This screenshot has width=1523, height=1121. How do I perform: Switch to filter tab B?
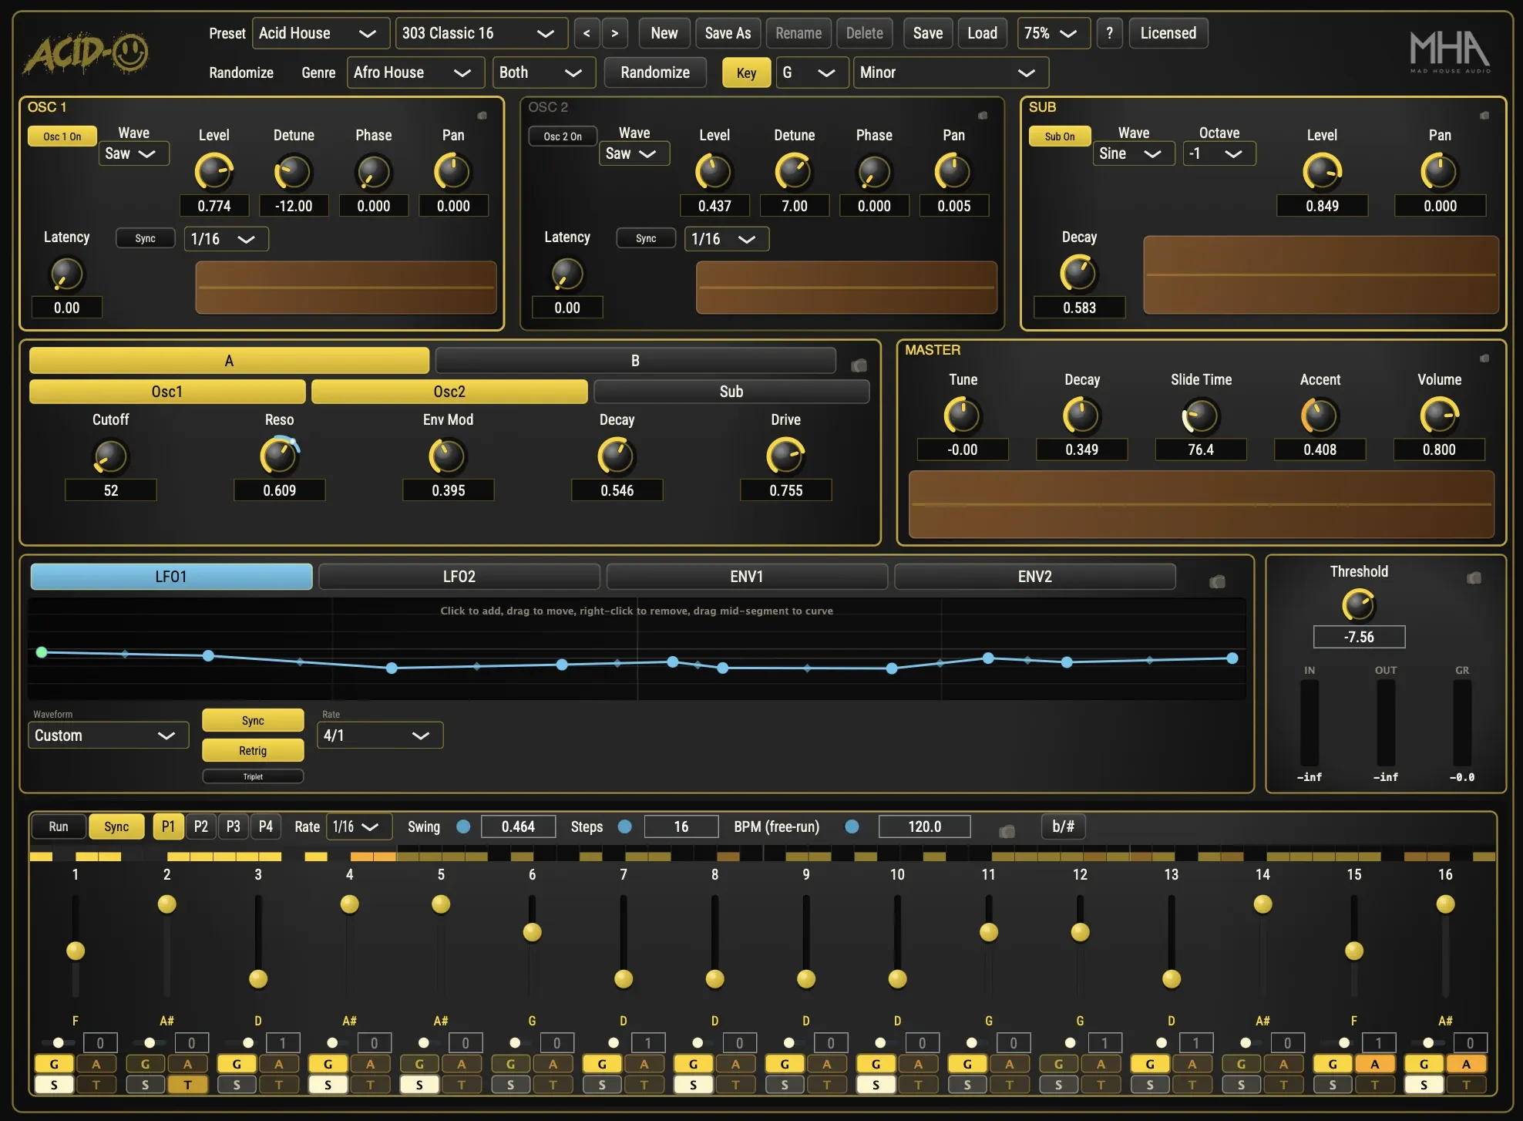pyautogui.click(x=635, y=360)
